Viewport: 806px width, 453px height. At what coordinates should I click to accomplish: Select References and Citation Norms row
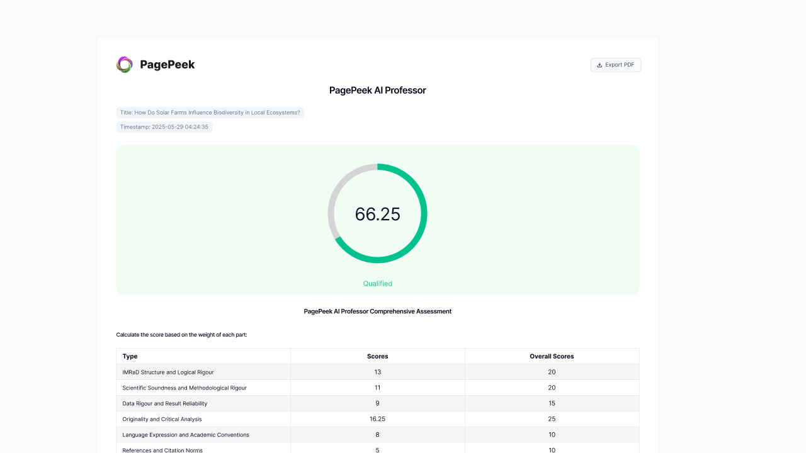pos(378,448)
